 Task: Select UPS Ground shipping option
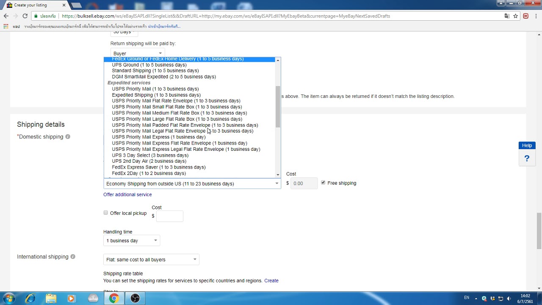tap(149, 65)
